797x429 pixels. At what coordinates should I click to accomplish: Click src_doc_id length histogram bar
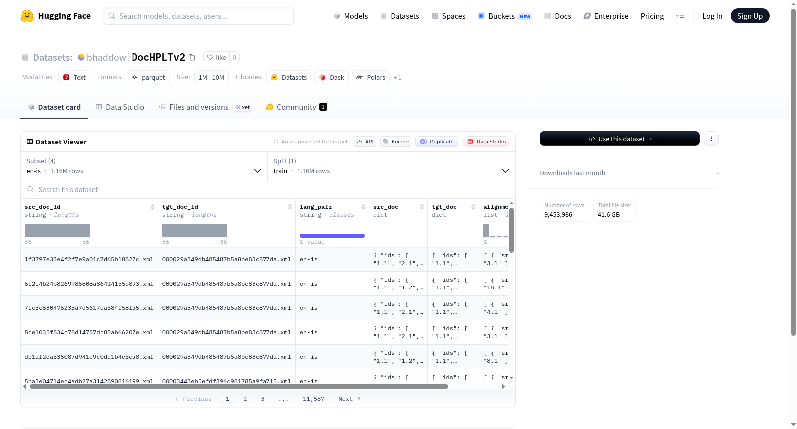[x=57, y=230]
